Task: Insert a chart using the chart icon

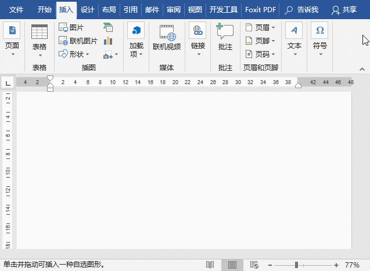Action: tap(108, 41)
